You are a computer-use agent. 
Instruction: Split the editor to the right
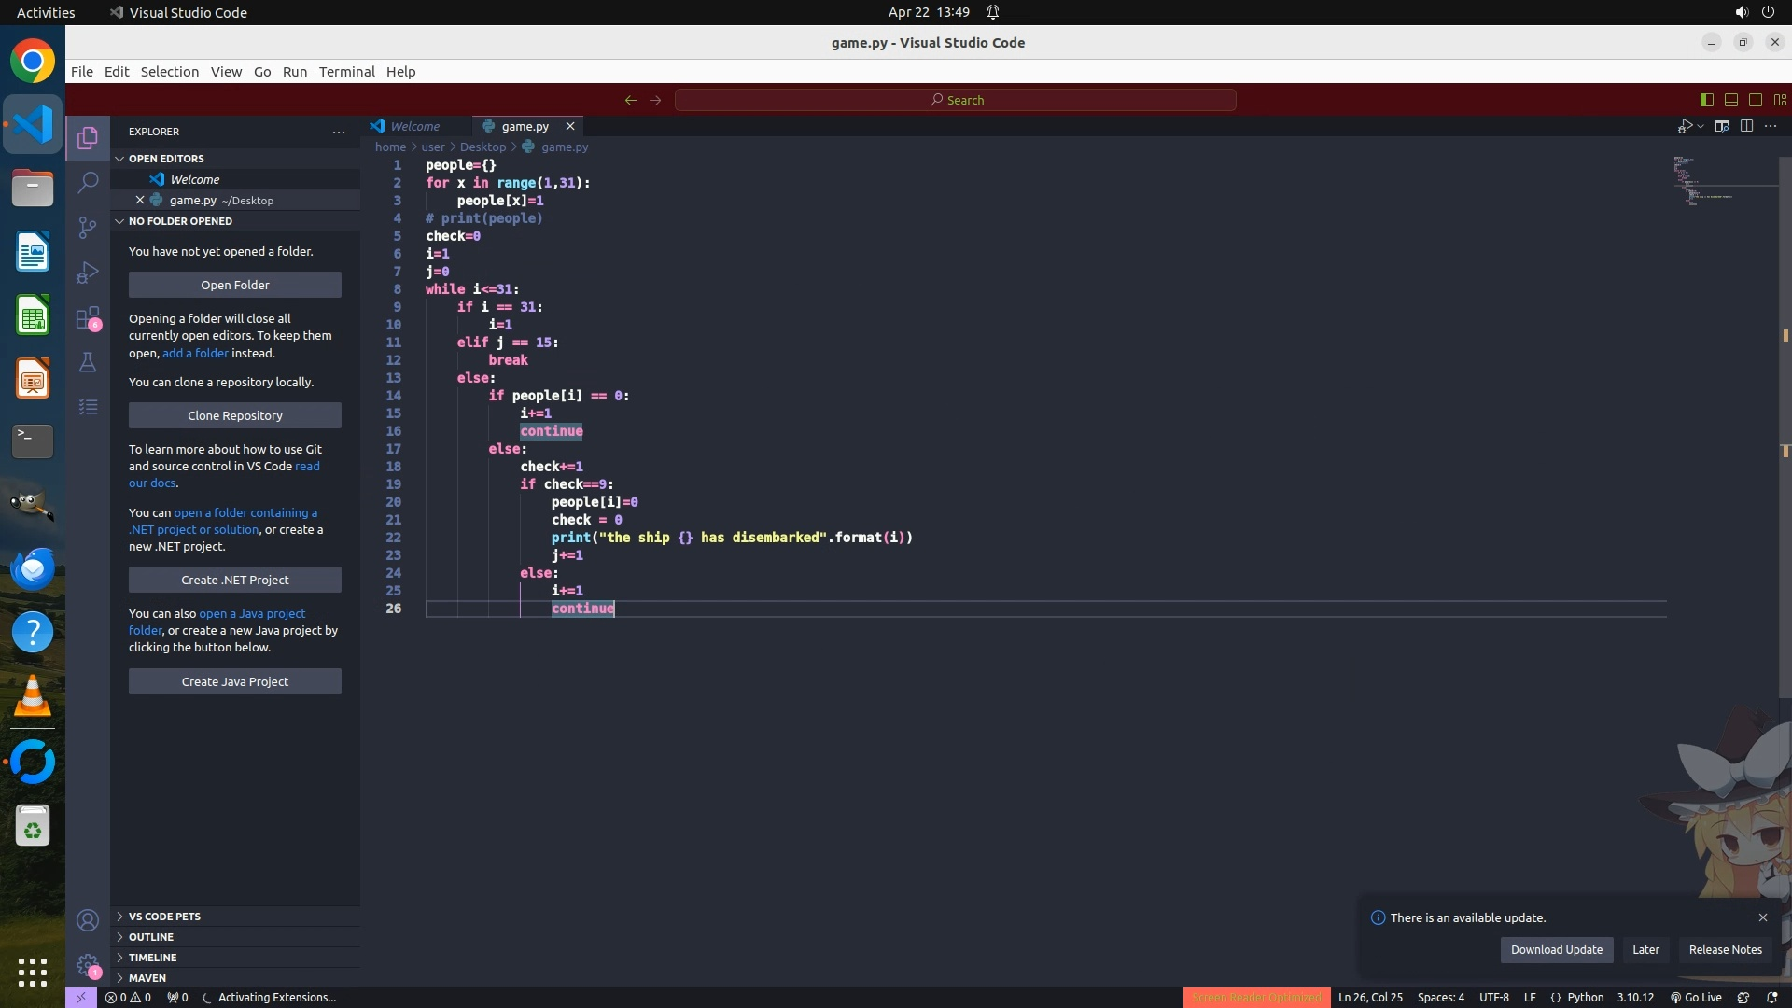pos(1746,126)
